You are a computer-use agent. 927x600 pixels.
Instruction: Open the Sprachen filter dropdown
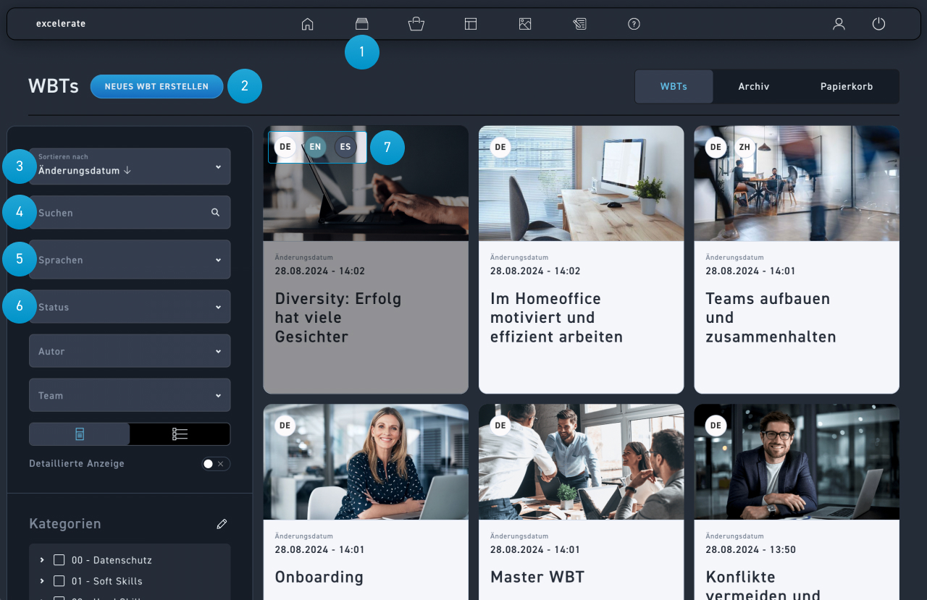point(130,260)
